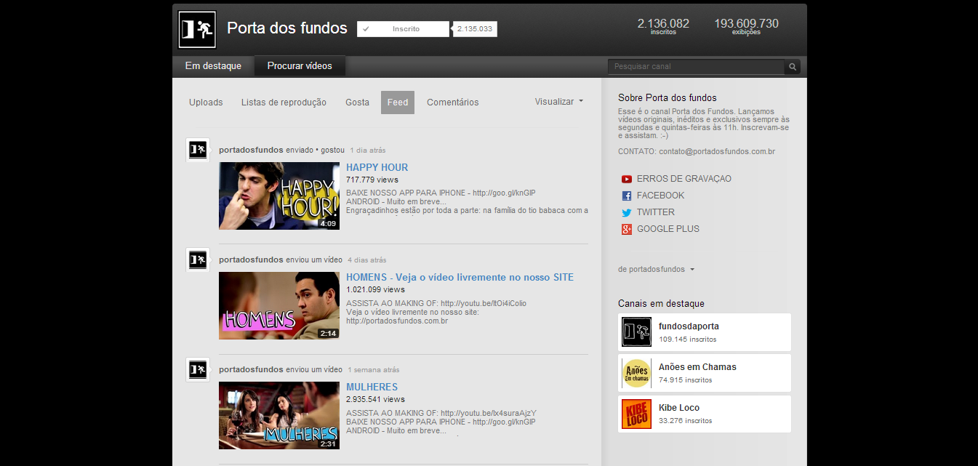
Task: Click the portadosfundos username on HOMENS entry
Action: click(251, 260)
